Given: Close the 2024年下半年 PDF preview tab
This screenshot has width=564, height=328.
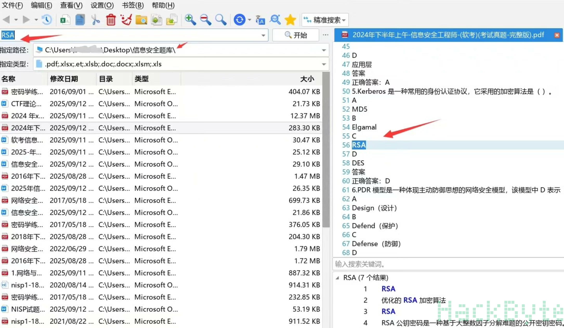Looking at the screenshot, I should click(557, 35).
